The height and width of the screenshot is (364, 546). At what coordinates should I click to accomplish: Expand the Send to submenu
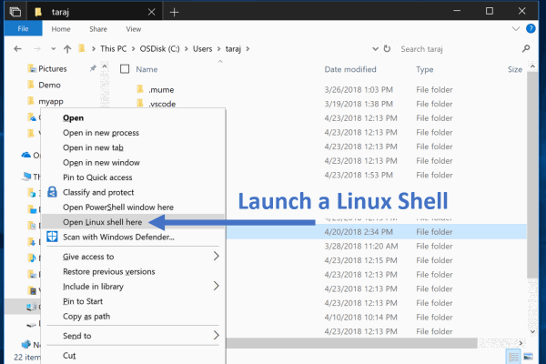(x=216, y=336)
